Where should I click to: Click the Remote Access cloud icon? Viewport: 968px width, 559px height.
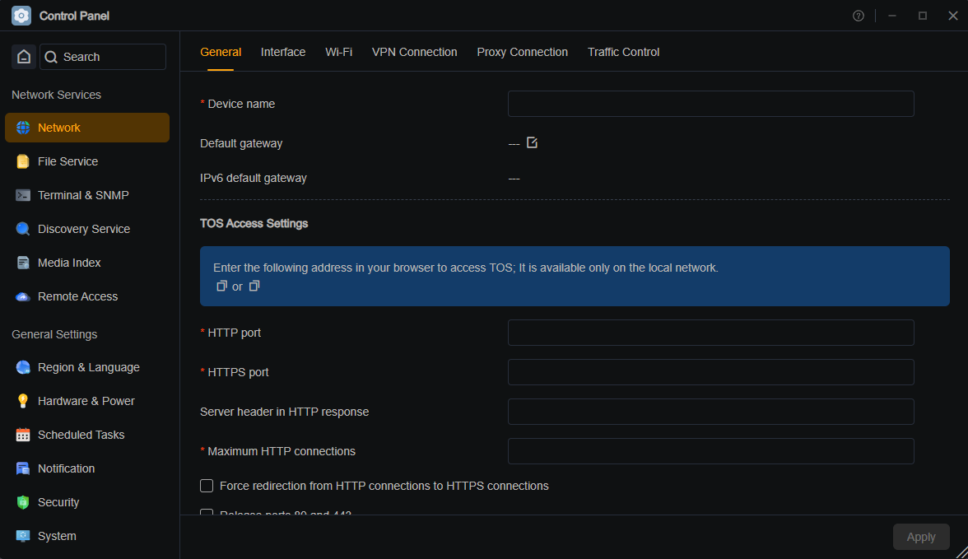pos(23,296)
